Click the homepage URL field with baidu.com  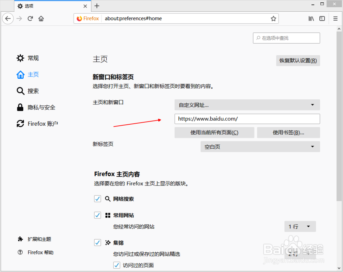pyautogui.click(x=247, y=119)
